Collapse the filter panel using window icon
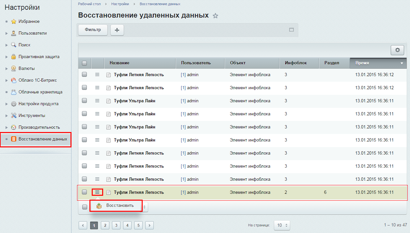The height and width of the screenshot is (233, 410). click(x=292, y=30)
